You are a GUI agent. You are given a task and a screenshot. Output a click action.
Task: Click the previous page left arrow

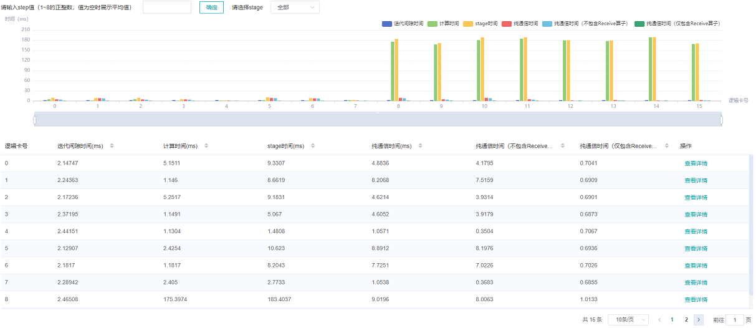[659, 320]
